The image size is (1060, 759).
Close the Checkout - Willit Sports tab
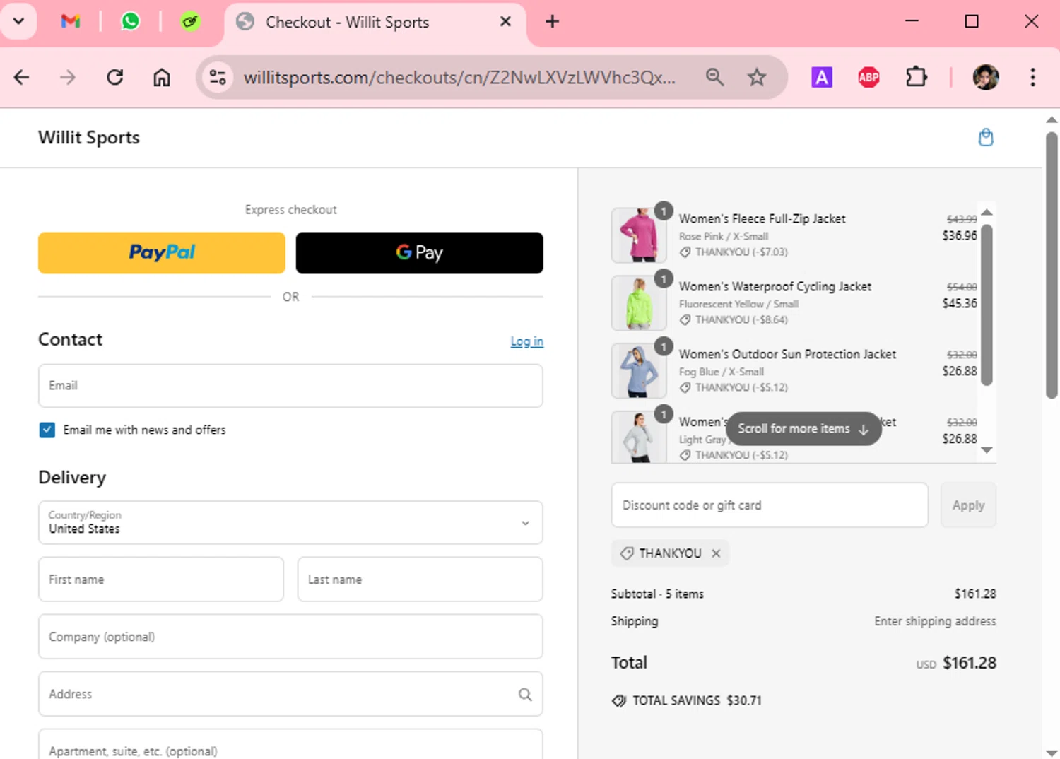[505, 22]
